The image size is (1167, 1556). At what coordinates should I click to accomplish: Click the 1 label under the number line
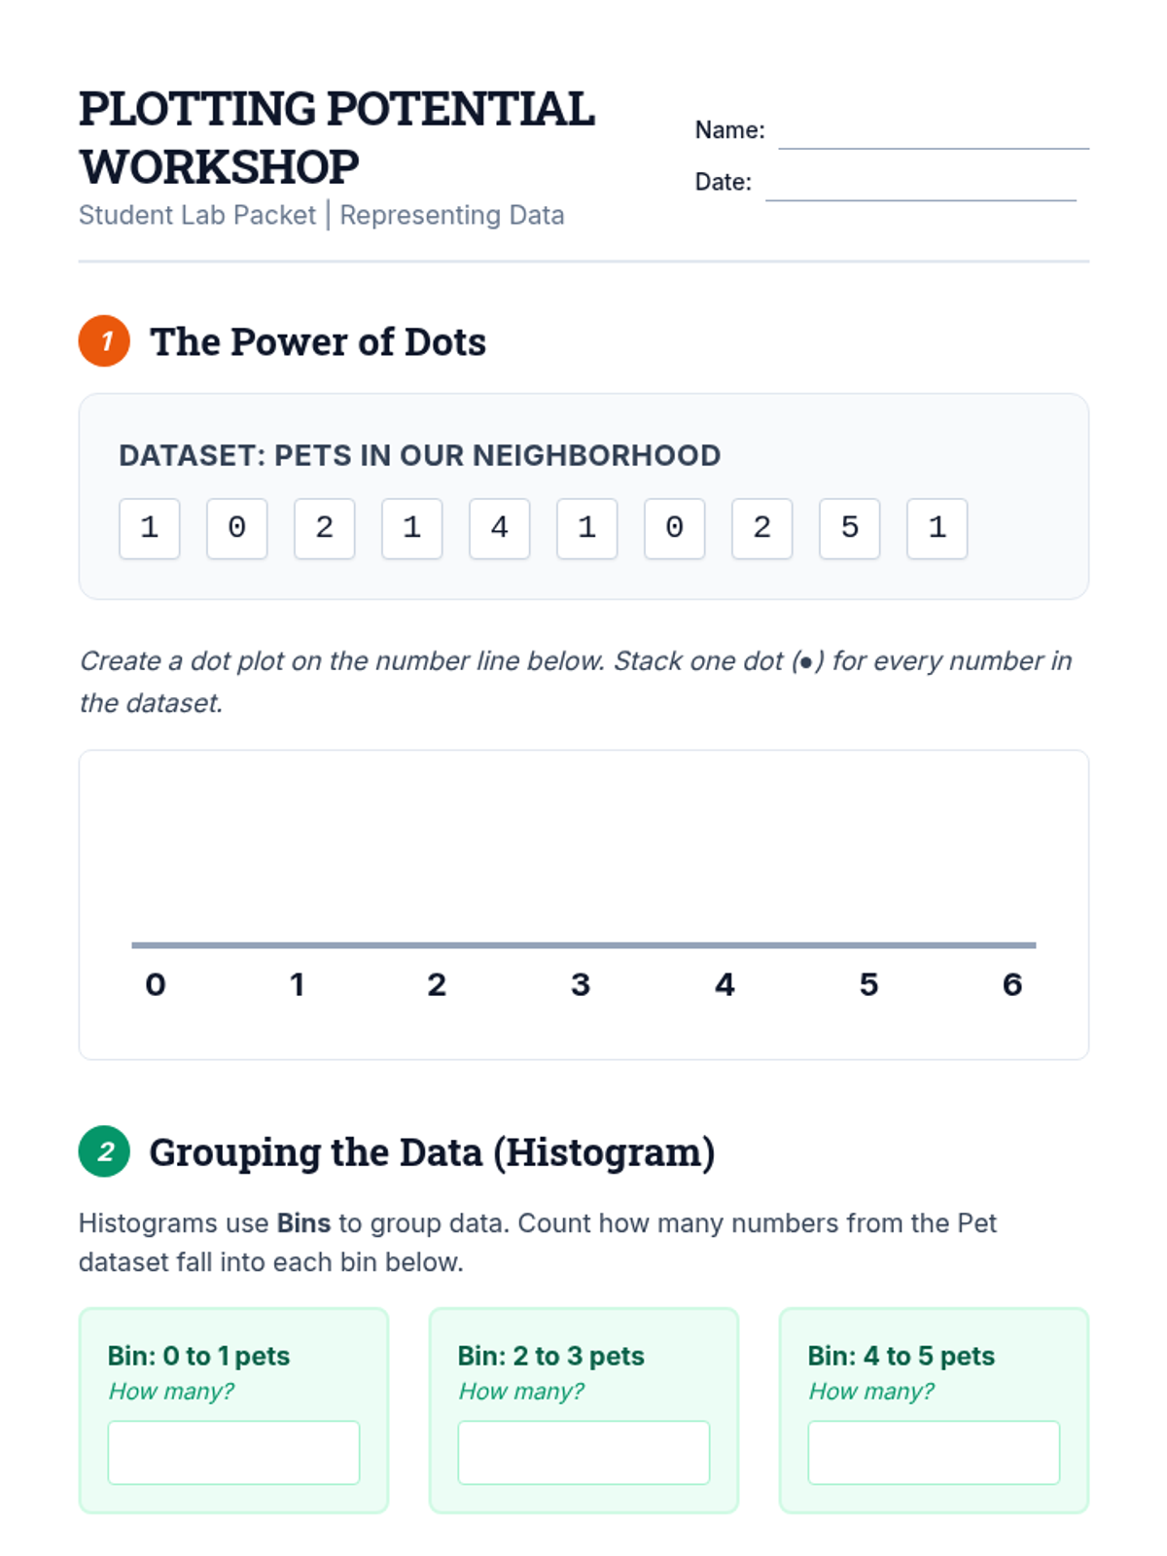pos(298,984)
